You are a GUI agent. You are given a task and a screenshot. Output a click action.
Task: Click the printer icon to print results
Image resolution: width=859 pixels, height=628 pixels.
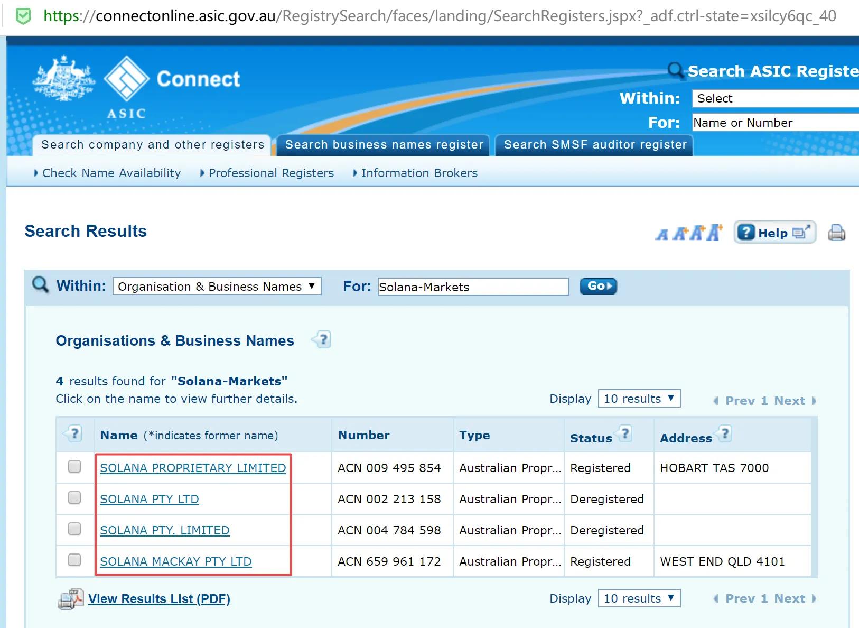tap(836, 233)
